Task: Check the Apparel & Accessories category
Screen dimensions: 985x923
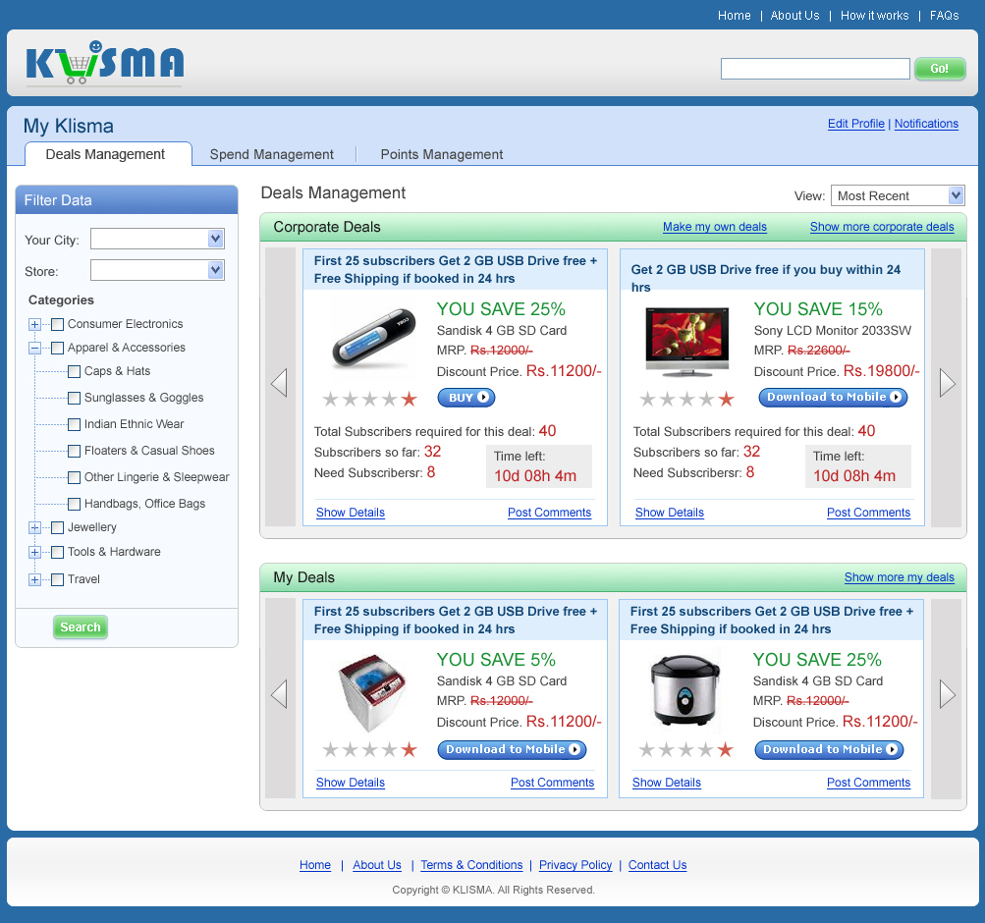Action: pos(57,348)
